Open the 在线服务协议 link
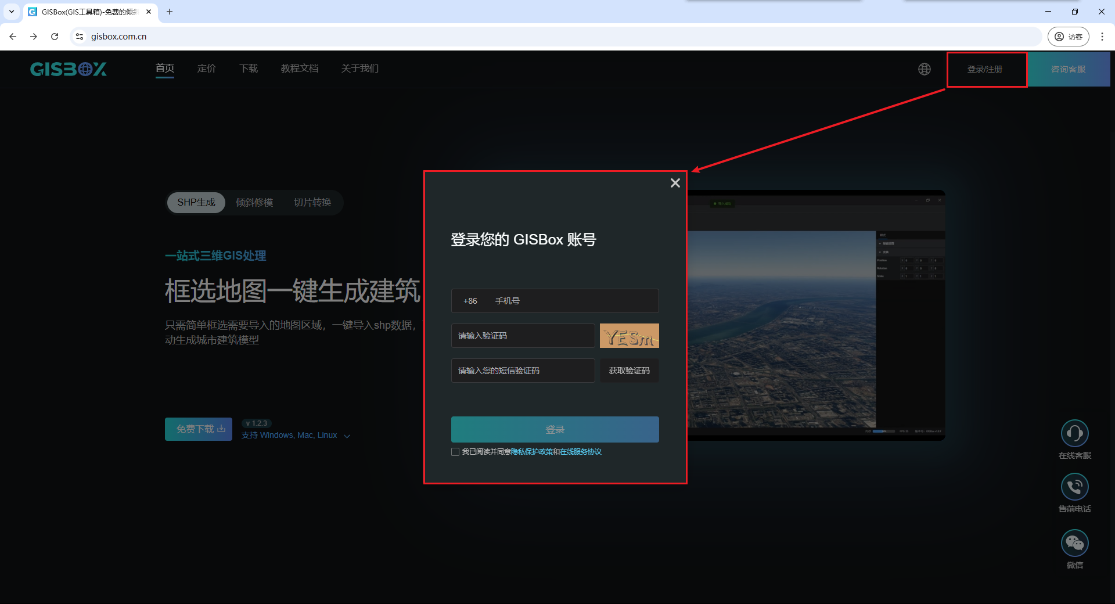Screen dimensions: 1115x604 (581, 452)
